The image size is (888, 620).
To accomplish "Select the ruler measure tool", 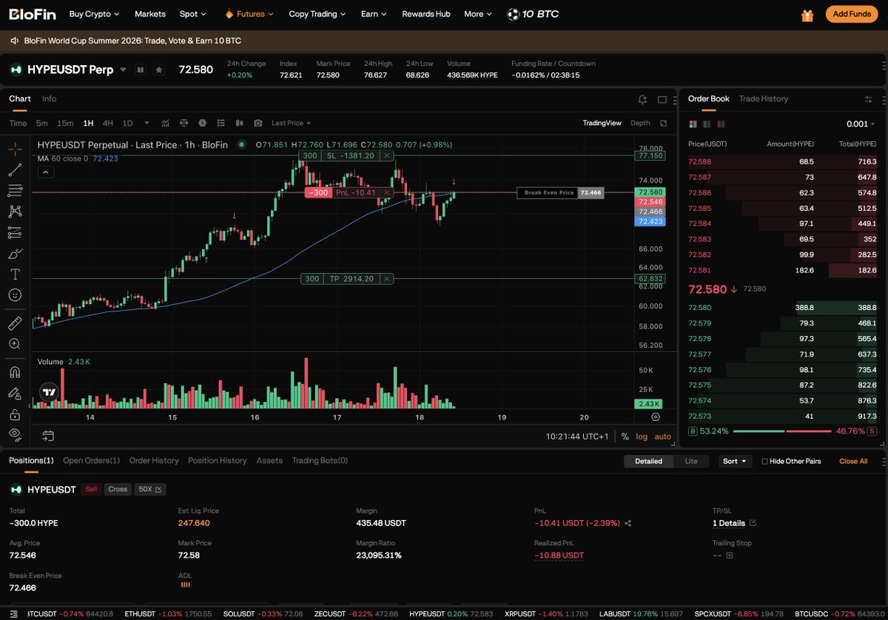I will coord(15,323).
